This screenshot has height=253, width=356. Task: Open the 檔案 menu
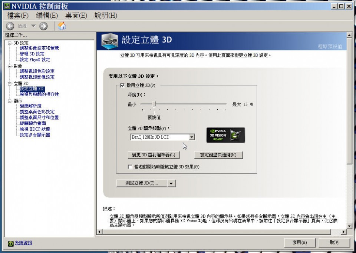tap(17, 16)
